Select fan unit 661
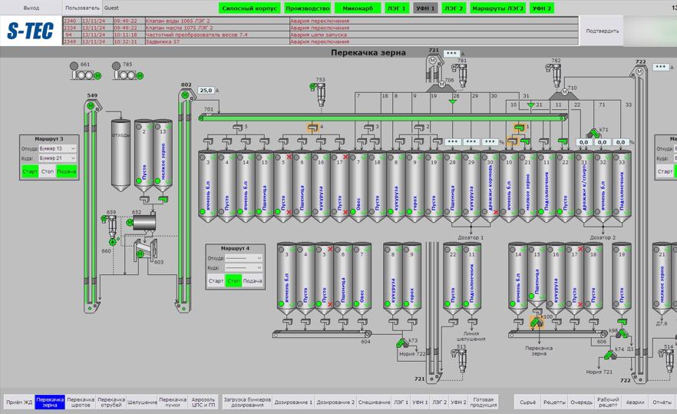677x414 pixels. 85,71
